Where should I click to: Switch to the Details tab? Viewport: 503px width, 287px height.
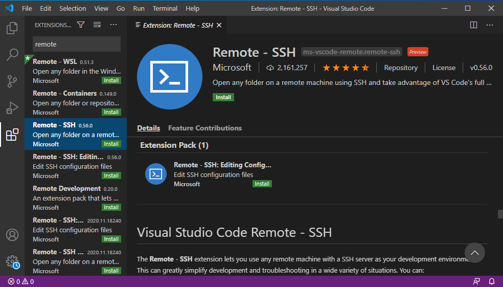point(149,128)
